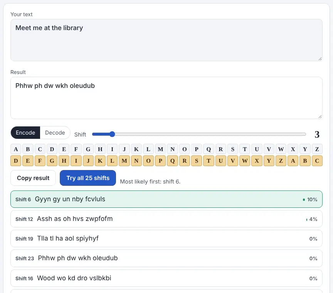
Task: Click Try all 25 shifts button
Action: pyautogui.click(x=88, y=178)
